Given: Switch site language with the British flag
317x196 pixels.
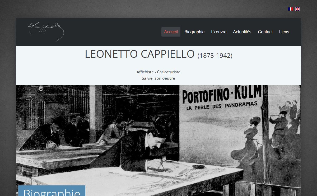Looking at the screenshot, I should point(298,9).
